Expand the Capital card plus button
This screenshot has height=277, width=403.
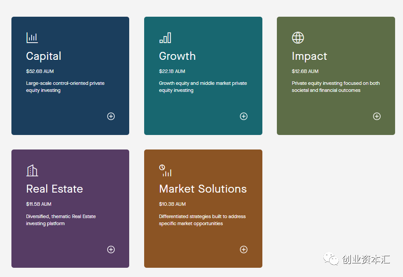point(111,116)
